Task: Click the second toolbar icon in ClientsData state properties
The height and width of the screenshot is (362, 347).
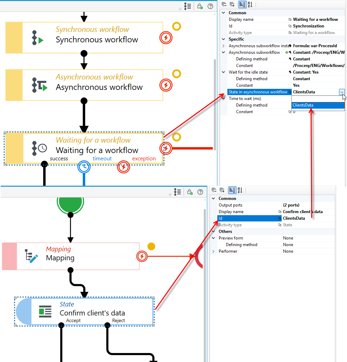Action: [222, 190]
